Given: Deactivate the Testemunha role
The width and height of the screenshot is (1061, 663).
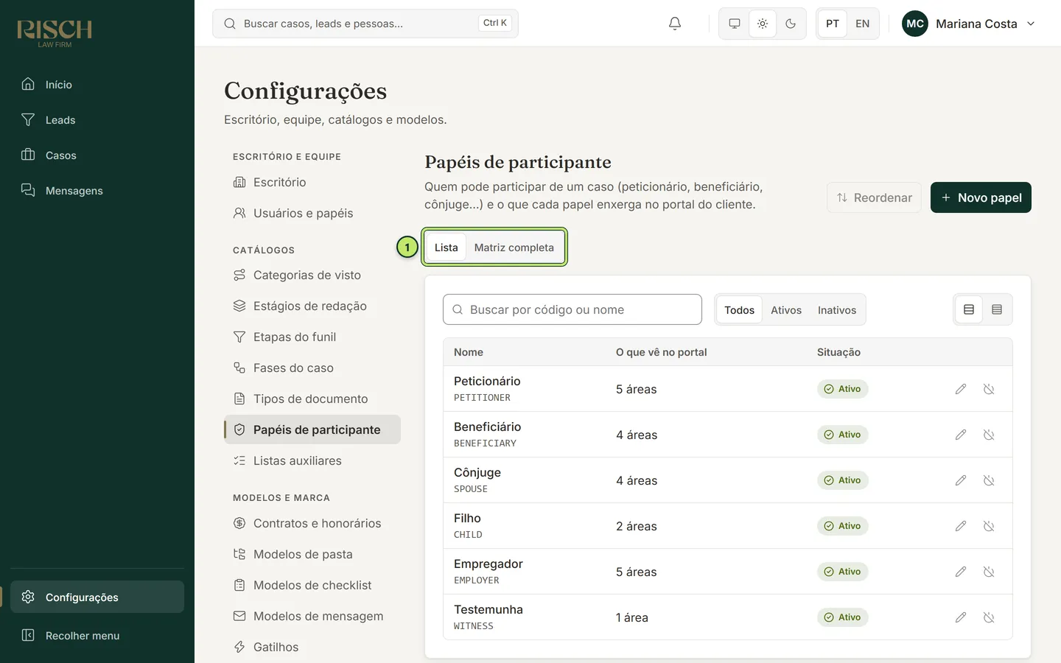Looking at the screenshot, I should pos(989,617).
